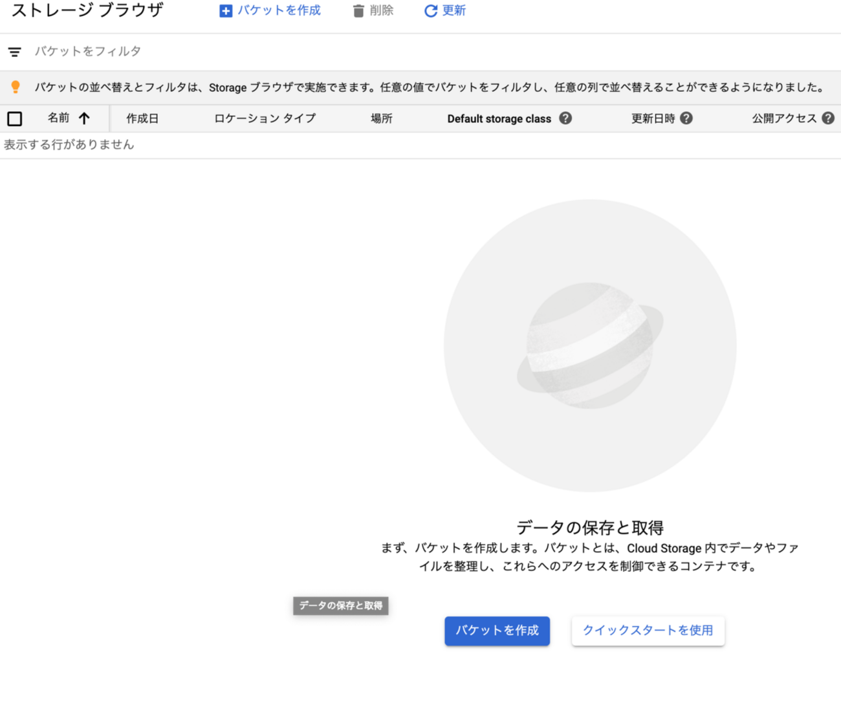Click the circular refresh 更新 icon
841x718 pixels.
click(x=430, y=11)
